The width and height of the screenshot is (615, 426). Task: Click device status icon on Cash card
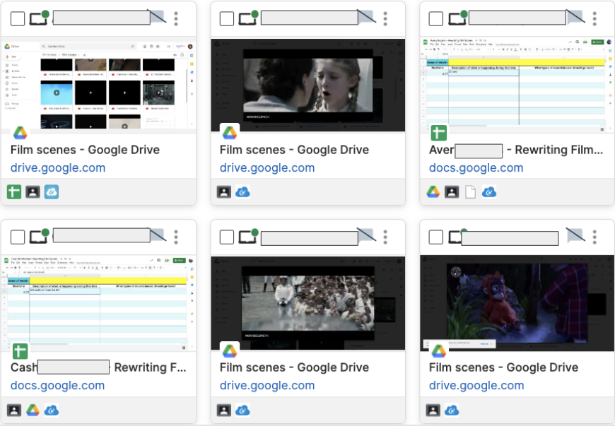tap(39, 236)
